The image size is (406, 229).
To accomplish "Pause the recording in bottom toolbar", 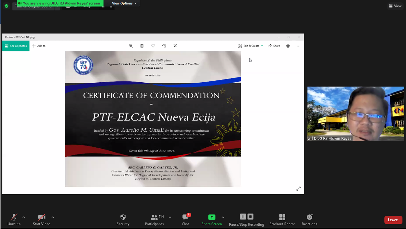I will pos(243,217).
